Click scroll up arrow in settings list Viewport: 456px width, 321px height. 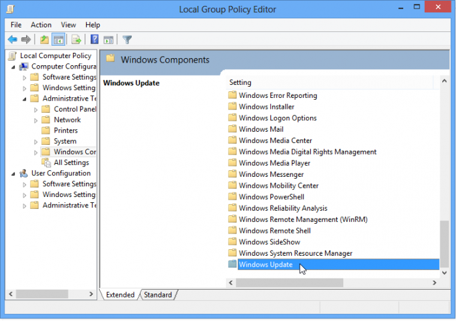coord(444,81)
